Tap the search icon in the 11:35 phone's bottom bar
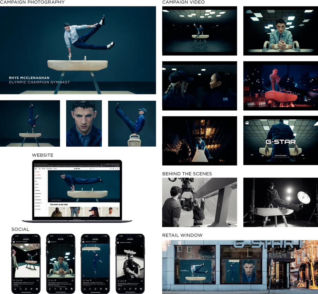This screenshot has width=318, height=294. coord(55,289)
